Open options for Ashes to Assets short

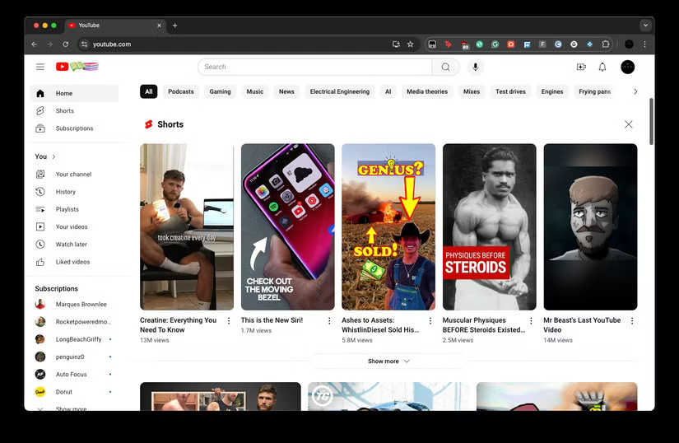pyautogui.click(x=430, y=321)
